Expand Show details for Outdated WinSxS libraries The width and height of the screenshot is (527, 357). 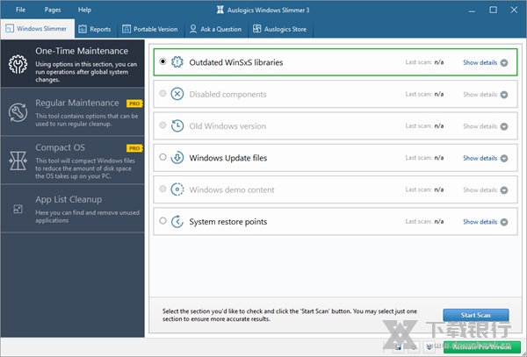[x=485, y=63]
